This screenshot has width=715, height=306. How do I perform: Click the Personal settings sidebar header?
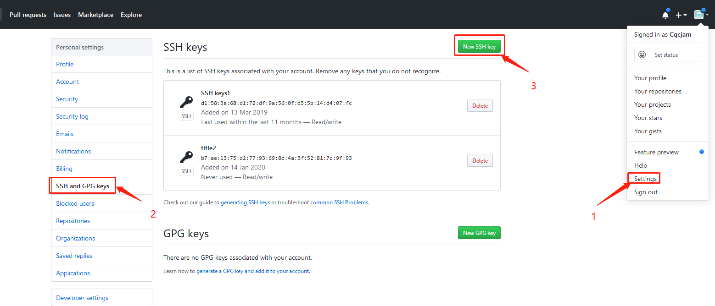coord(101,47)
